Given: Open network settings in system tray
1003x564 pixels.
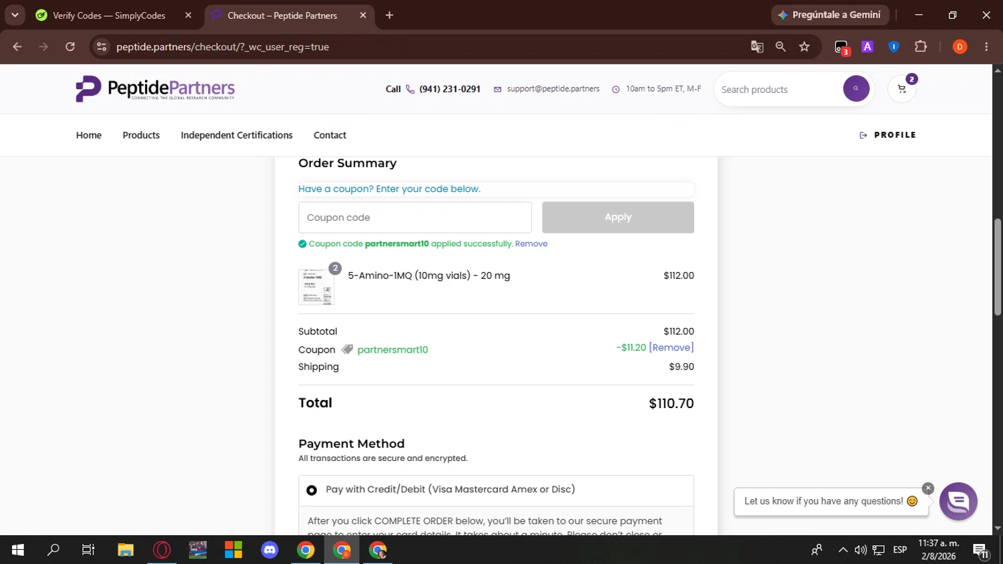Looking at the screenshot, I should pyautogui.click(x=879, y=550).
